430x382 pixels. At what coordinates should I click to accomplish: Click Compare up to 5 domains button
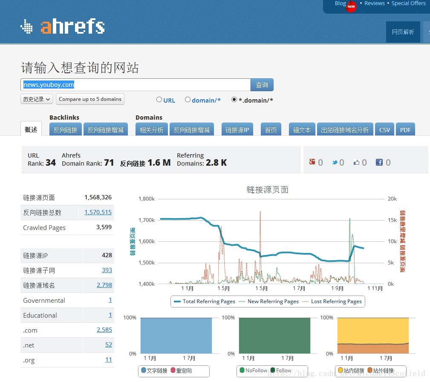pos(90,99)
